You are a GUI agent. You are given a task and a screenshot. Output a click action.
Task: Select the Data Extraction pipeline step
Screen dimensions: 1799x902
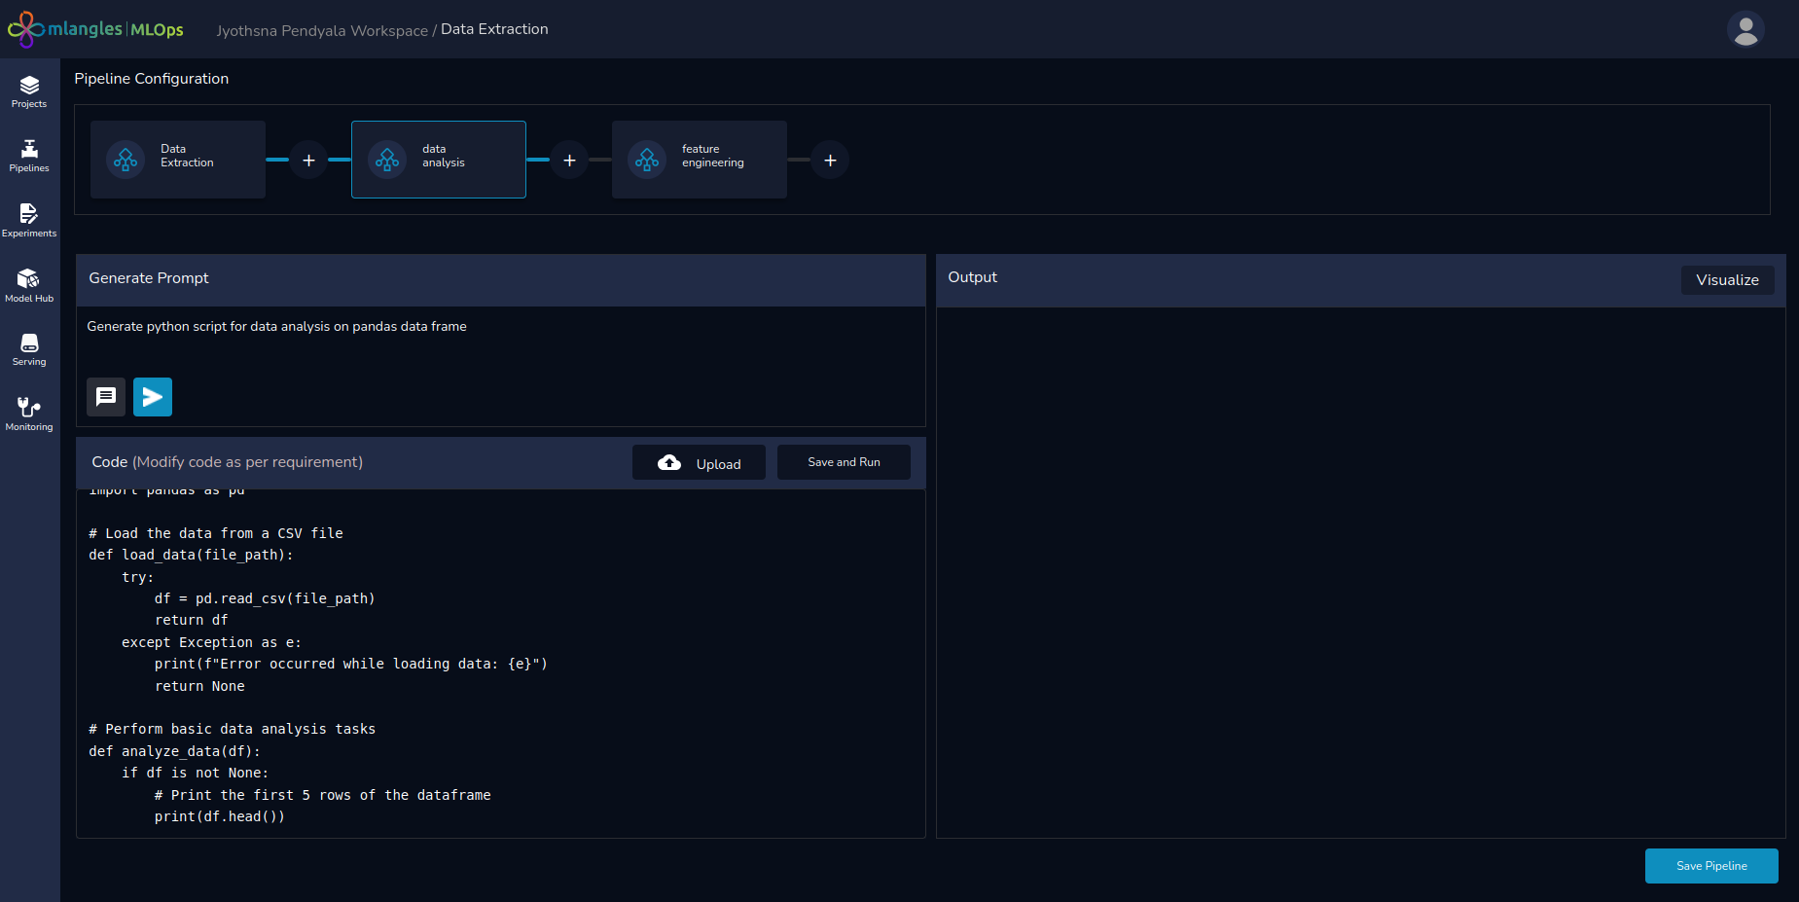point(178,160)
